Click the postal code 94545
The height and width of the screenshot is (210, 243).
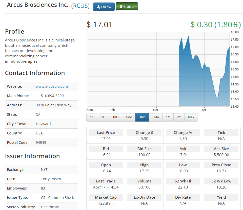pos(41,143)
